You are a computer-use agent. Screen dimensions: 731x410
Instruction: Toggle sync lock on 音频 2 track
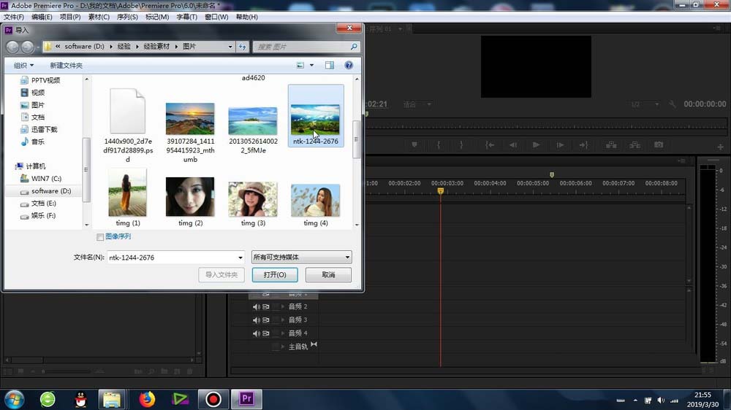click(266, 306)
